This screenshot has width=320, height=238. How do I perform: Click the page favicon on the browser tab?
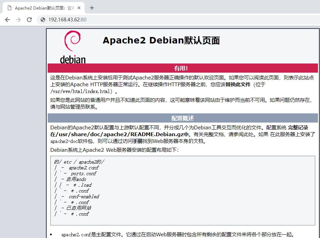point(9,7)
